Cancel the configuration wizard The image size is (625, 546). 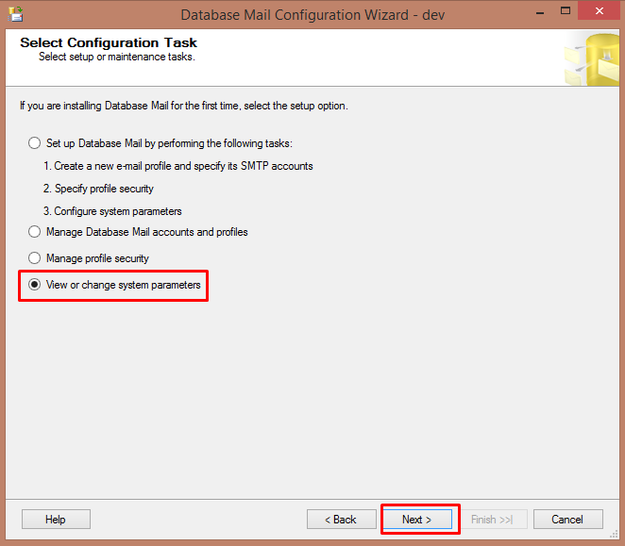click(x=567, y=520)
